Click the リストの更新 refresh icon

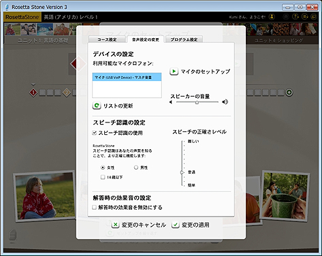click(97, 106)
